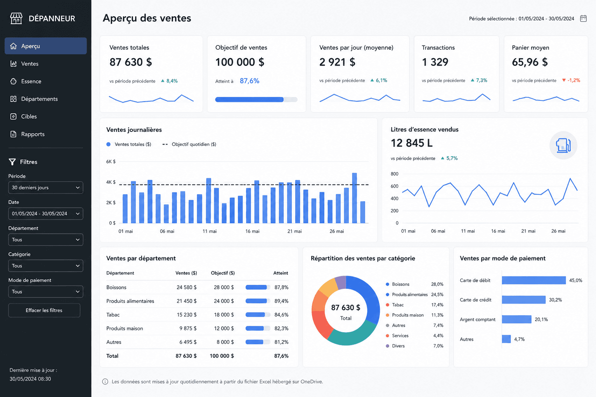596x397 pixels.
Task: Expand the Département filter dropdown
Action: (46, 240)
